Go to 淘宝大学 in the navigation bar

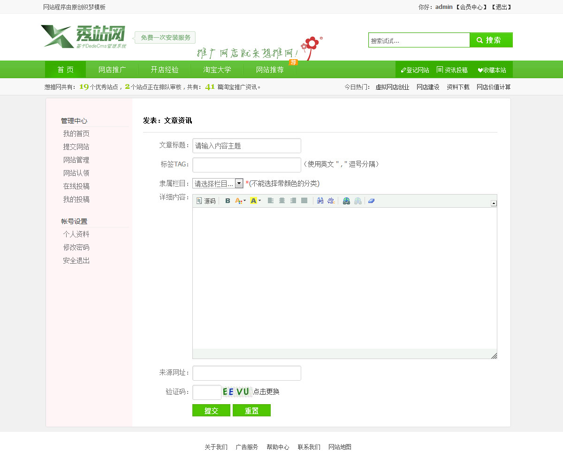point(217,70)
